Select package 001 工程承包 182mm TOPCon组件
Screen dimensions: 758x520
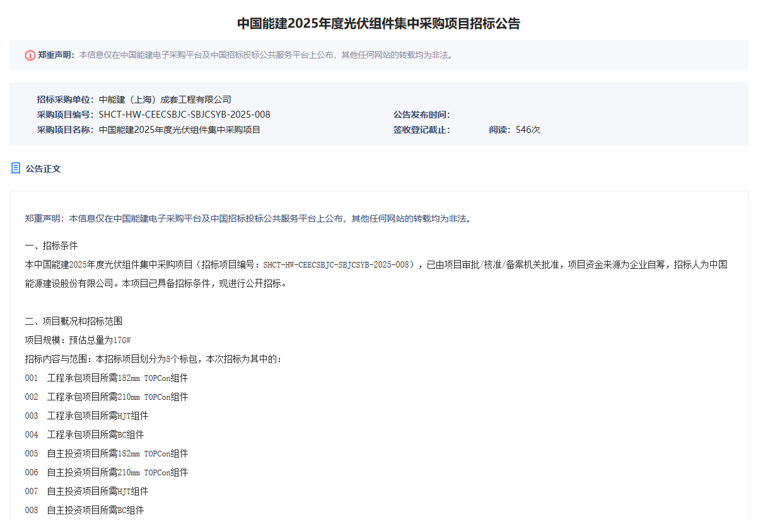pos(107,378)
